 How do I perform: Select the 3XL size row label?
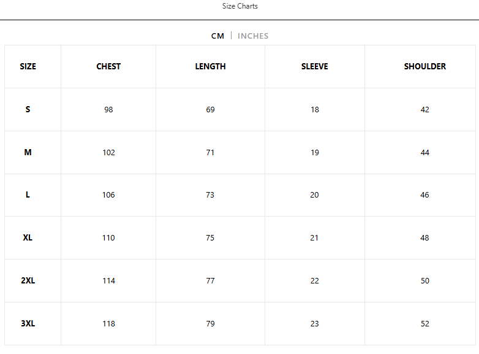(x=28, y=323)
